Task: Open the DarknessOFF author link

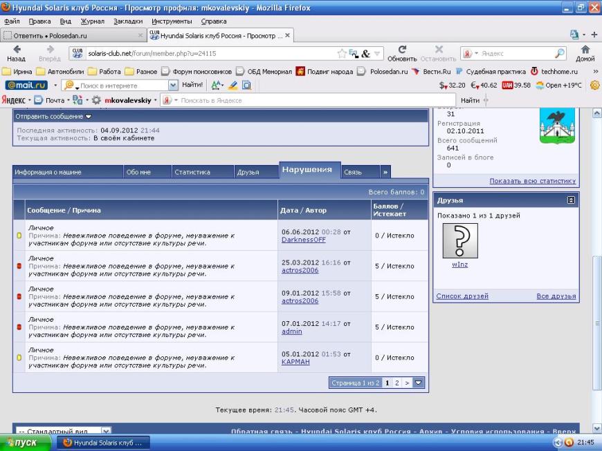Action: click(x=303, y=240)
